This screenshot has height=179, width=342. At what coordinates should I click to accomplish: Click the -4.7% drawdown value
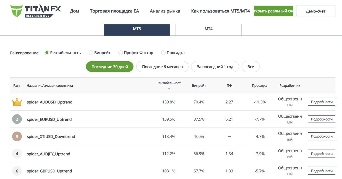pos(260,136)
